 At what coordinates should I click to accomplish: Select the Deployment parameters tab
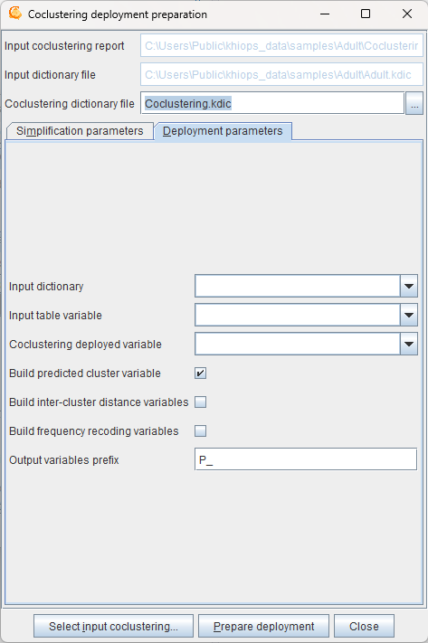click(x=223, y=131)
